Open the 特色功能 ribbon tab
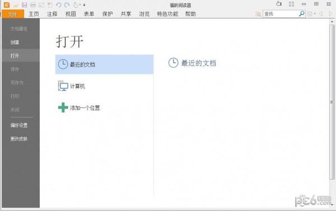 tap(167, 14)
